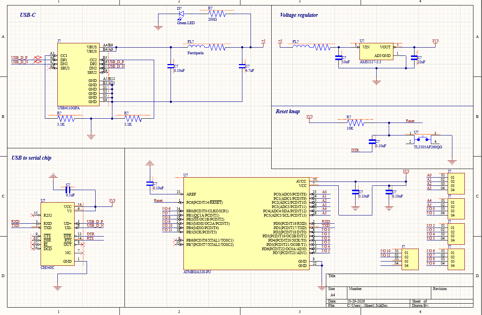Click the CH340C part label
Viewport: 482px width, 315px height.
point(48,268)
